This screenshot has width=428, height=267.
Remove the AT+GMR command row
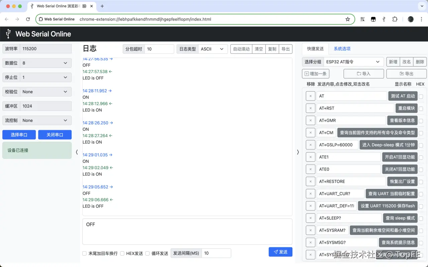[310, 120]
